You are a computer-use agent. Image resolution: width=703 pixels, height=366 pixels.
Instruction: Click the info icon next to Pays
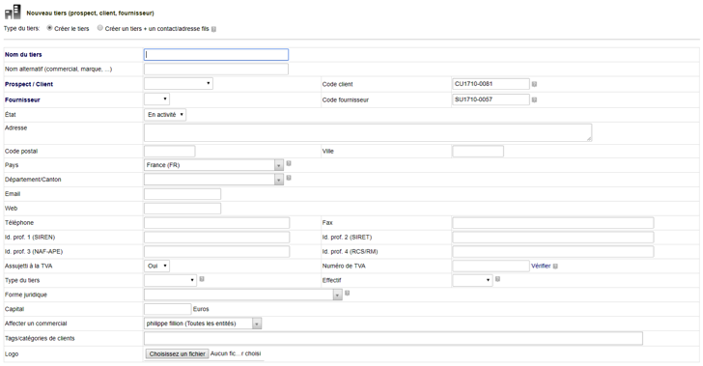[289, 164]
